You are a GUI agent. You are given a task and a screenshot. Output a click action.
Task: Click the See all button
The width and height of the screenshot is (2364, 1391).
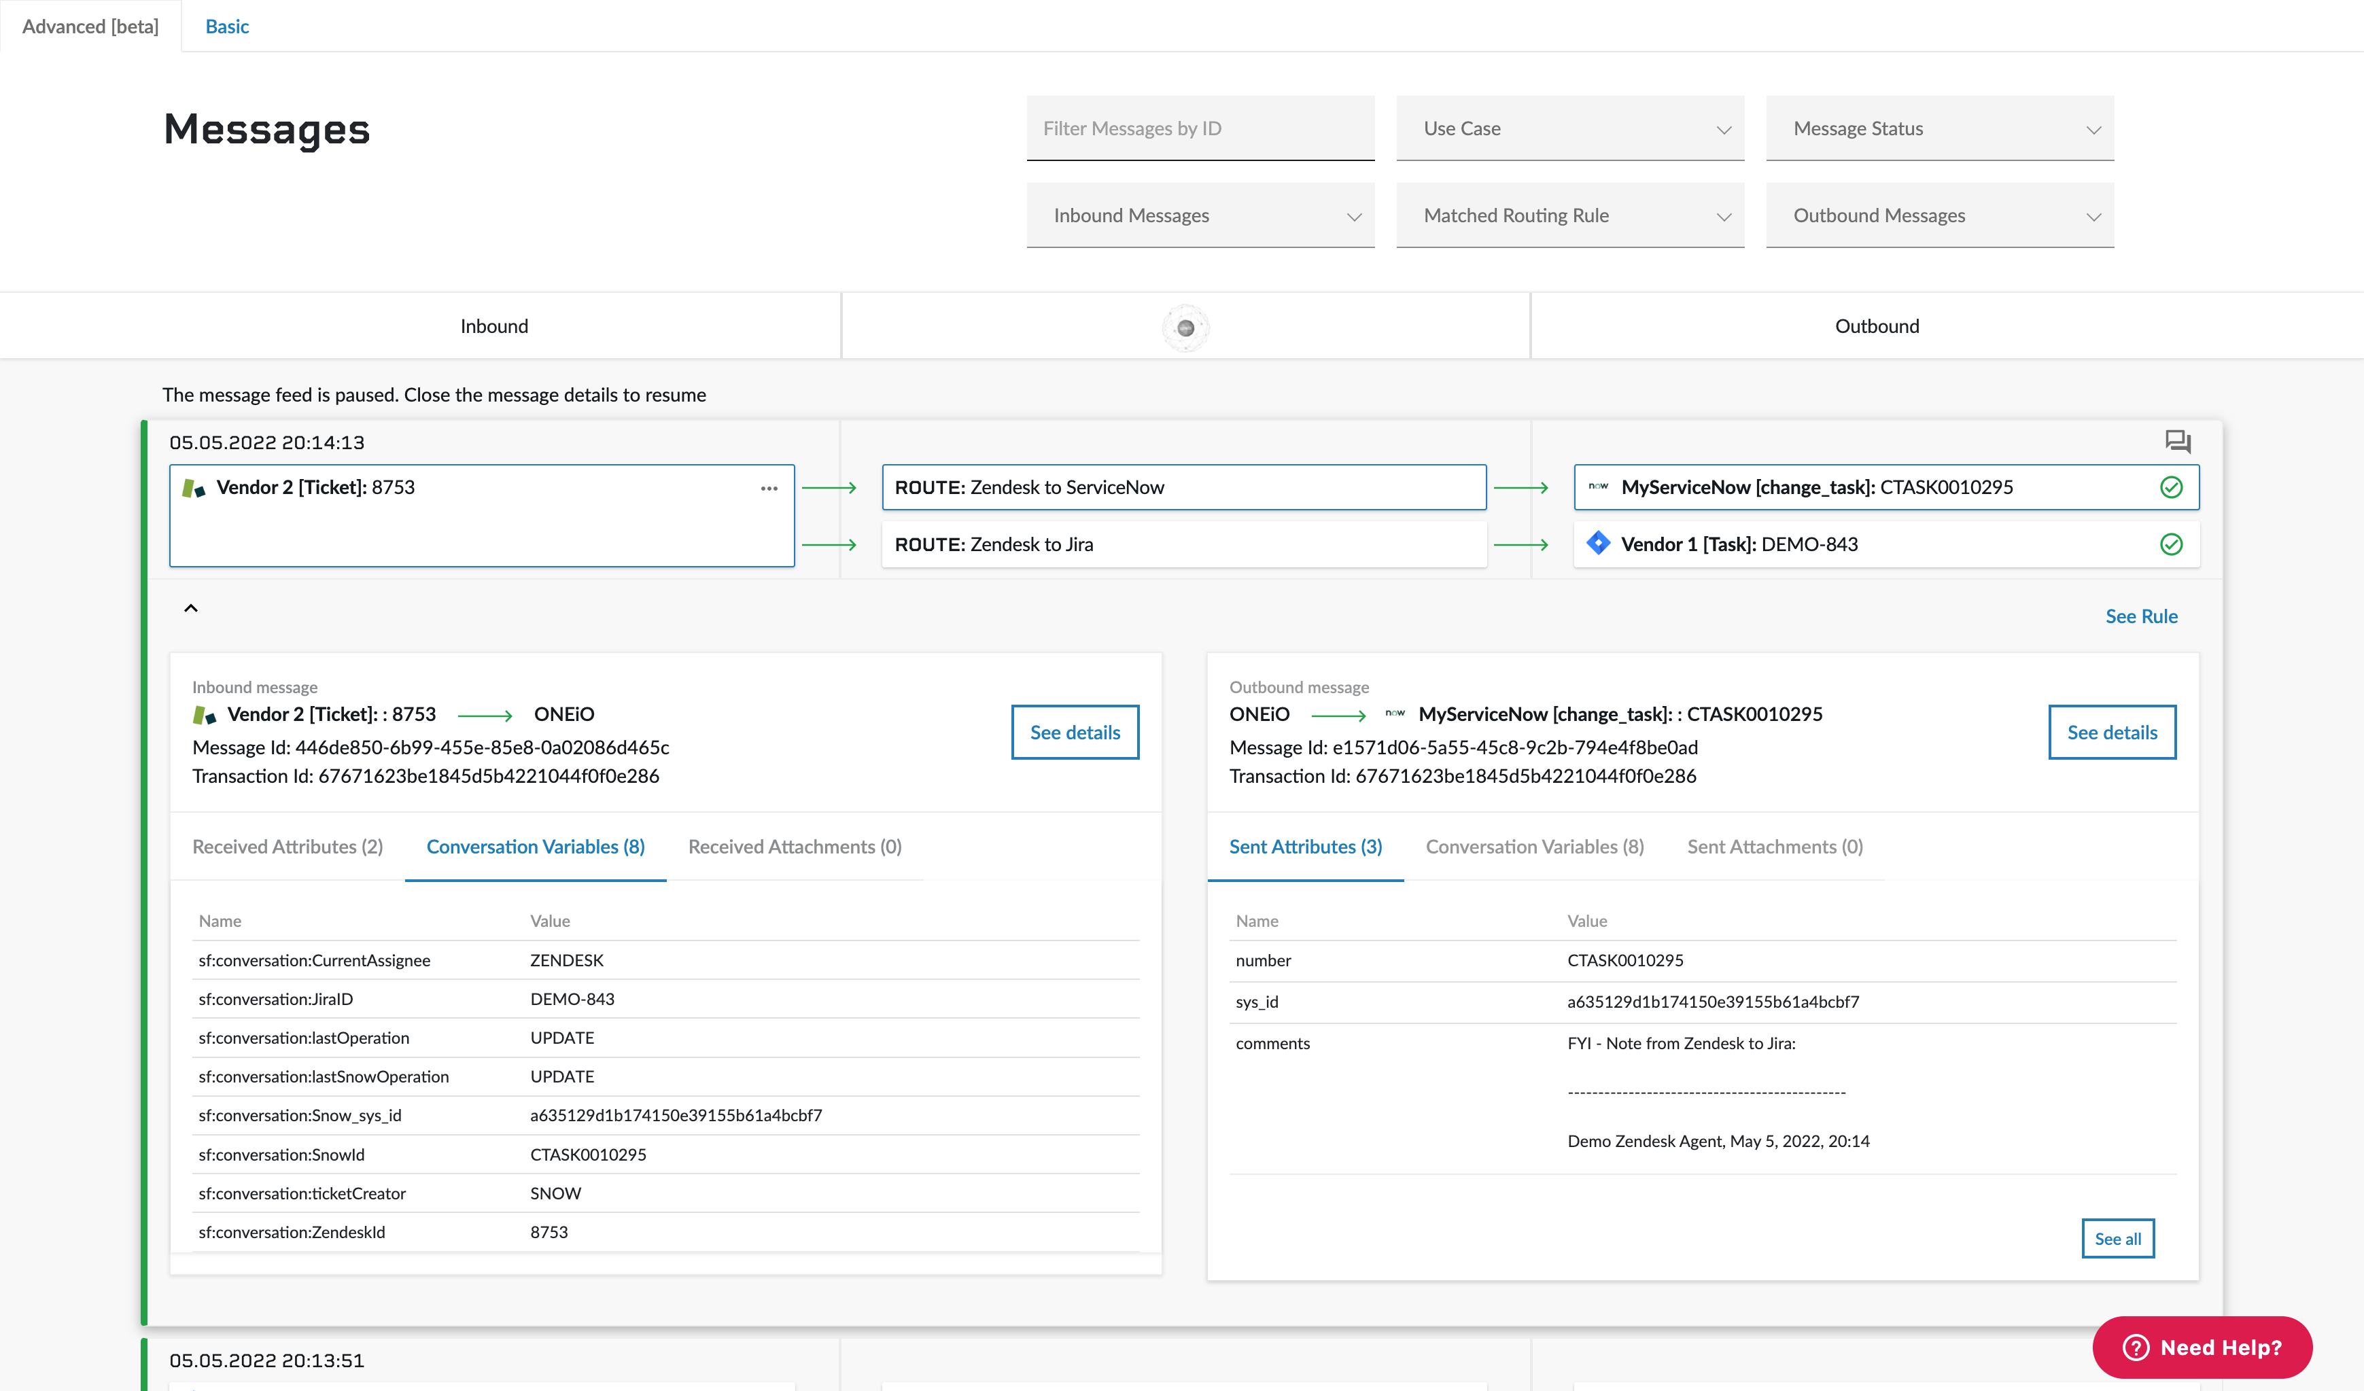point(2117,1238)
